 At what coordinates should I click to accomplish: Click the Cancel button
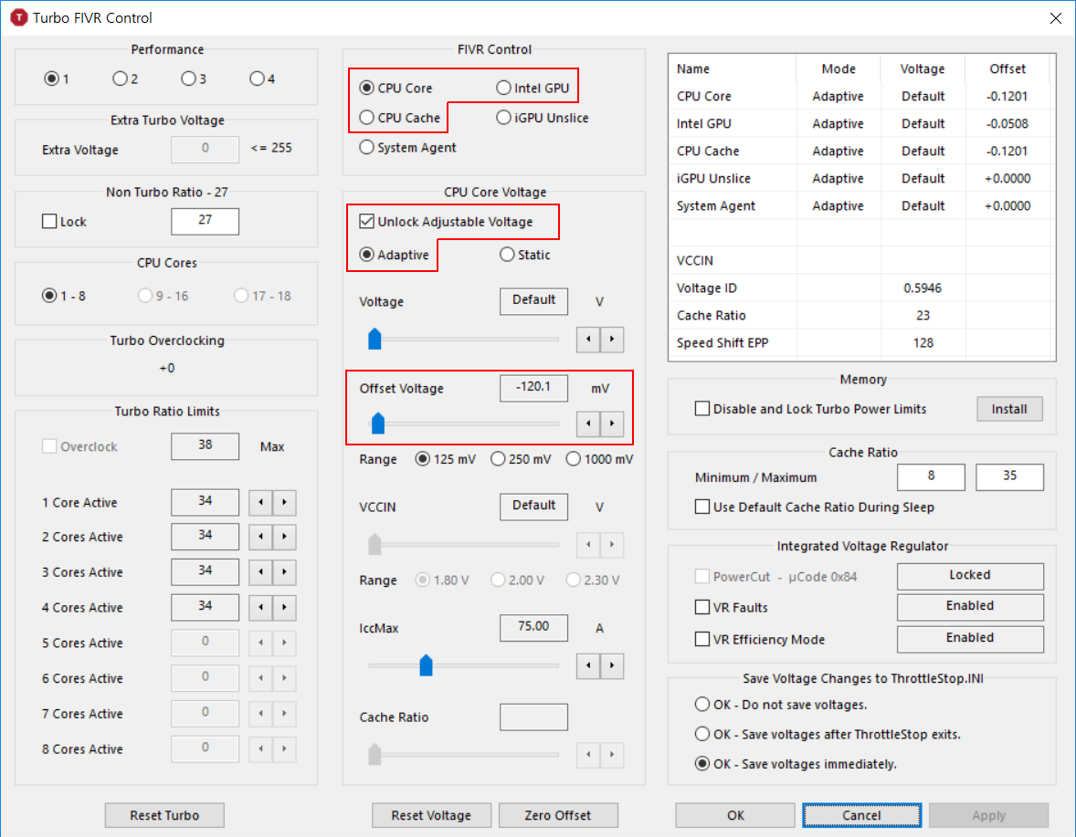point(862,815)
